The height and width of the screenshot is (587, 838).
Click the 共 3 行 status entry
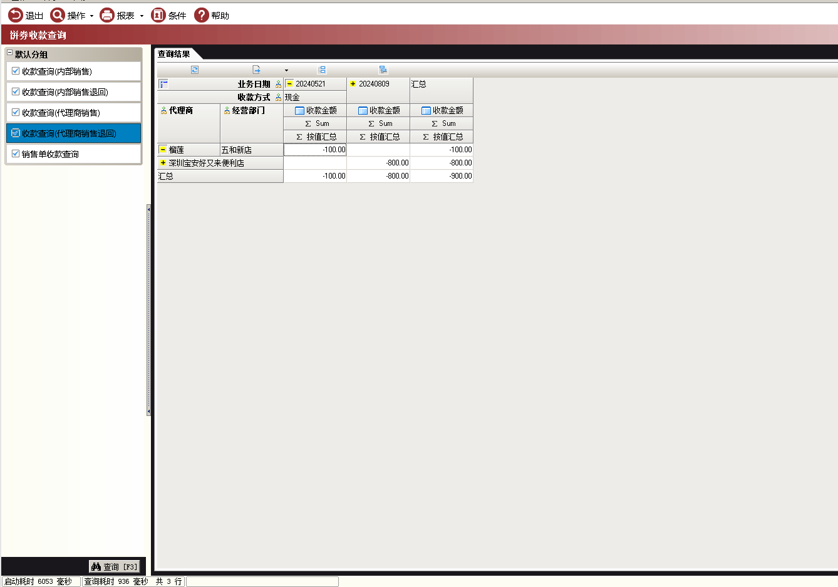[x=168, y=581]
